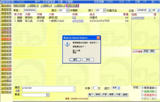Screen dimensions: 160x102
Task: Go to 報表查詢 in the sidebar
Action: pyautogui.click(x=6, y=73)
